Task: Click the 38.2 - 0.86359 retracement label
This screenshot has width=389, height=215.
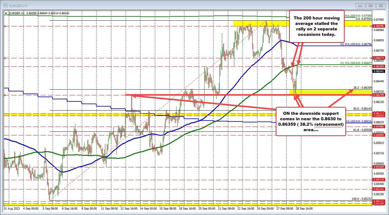Action: point(362,88)
